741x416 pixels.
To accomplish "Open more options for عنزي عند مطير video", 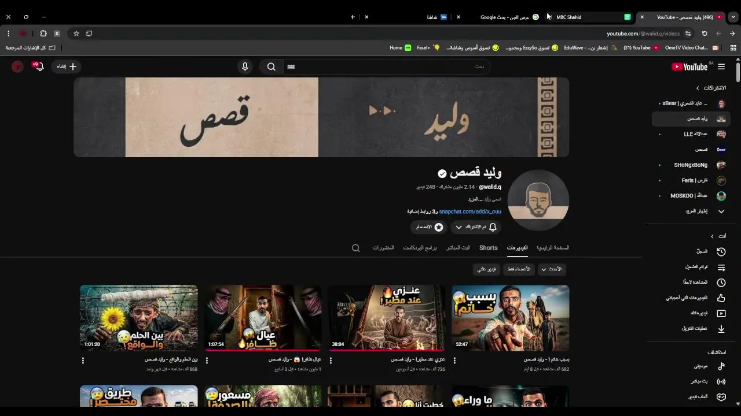I will (x=331, y=361).
